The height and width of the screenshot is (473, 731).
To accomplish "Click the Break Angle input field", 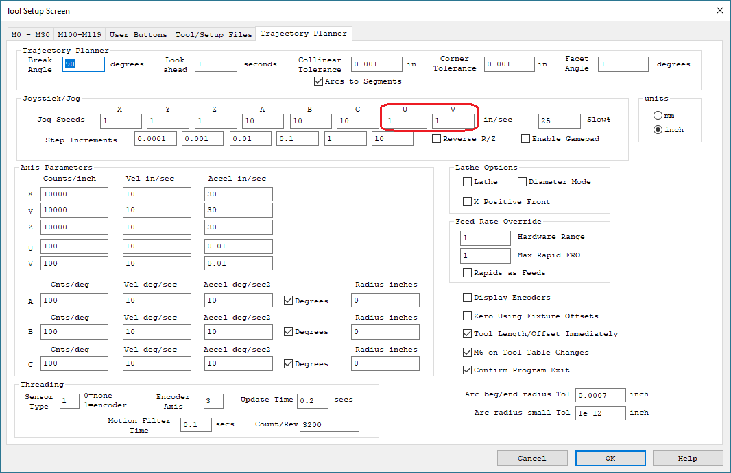I will point(84,64).
